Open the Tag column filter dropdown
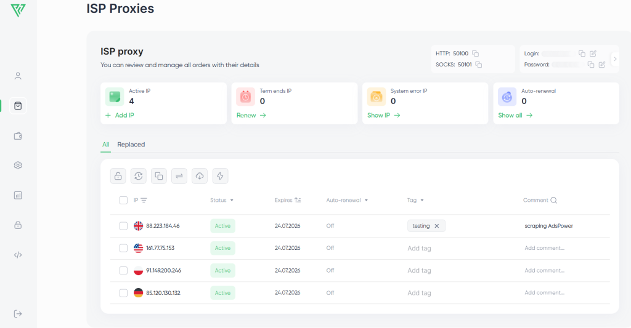 coord(421,200)
